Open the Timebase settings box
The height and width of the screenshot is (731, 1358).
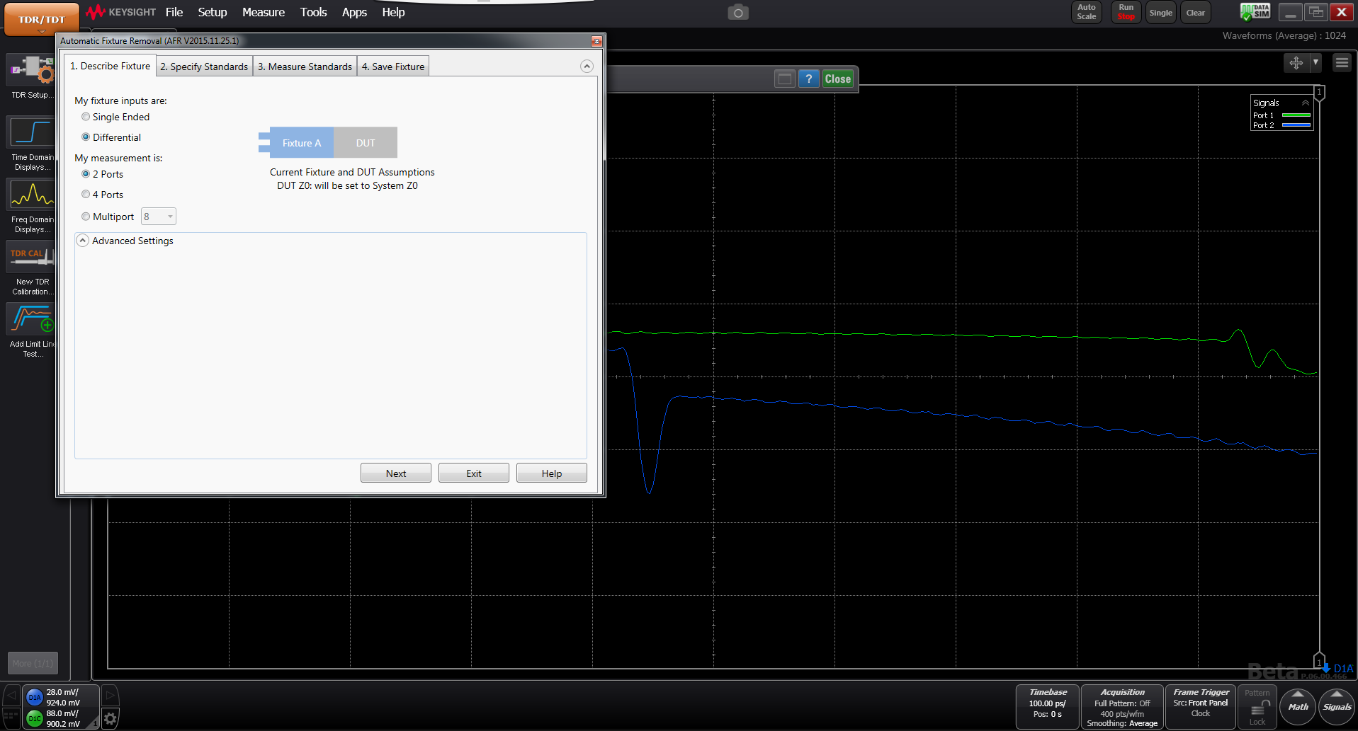pos(1047,706)
